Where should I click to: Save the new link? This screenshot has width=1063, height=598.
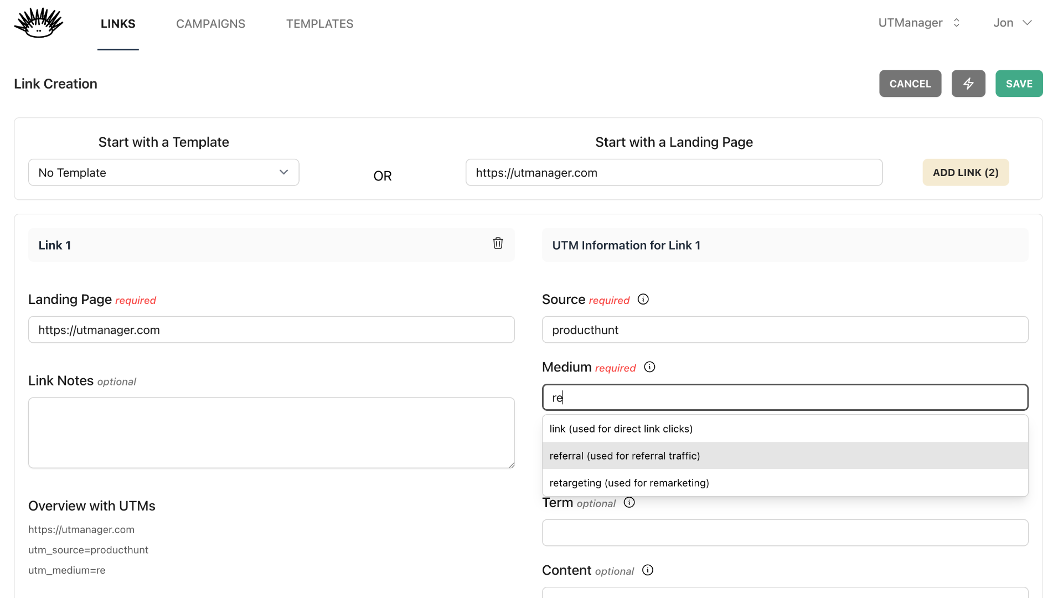point(1019,83)
